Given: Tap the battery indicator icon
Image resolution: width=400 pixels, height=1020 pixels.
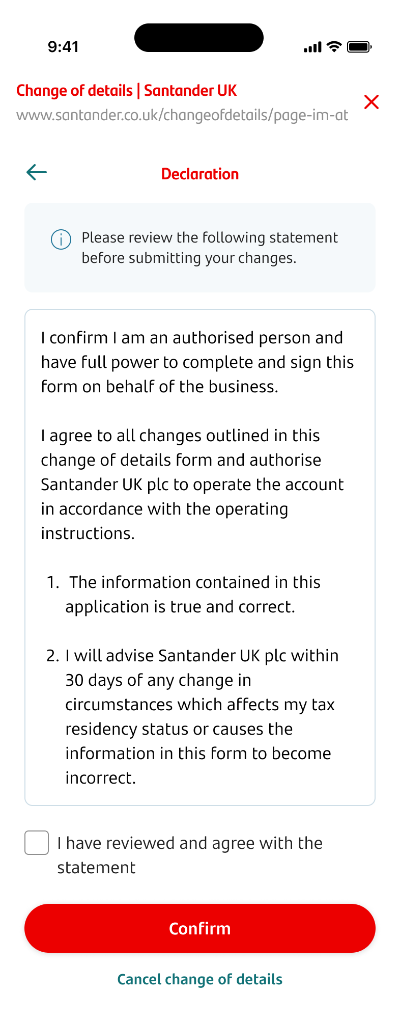Looking at the screenshot, I should pos(359,47).
